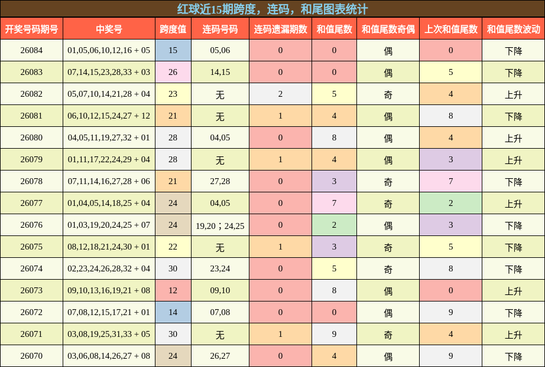
Task: Click winning numbers 07,14,15,23,28,33 + 03
Action: coord(109,72)
